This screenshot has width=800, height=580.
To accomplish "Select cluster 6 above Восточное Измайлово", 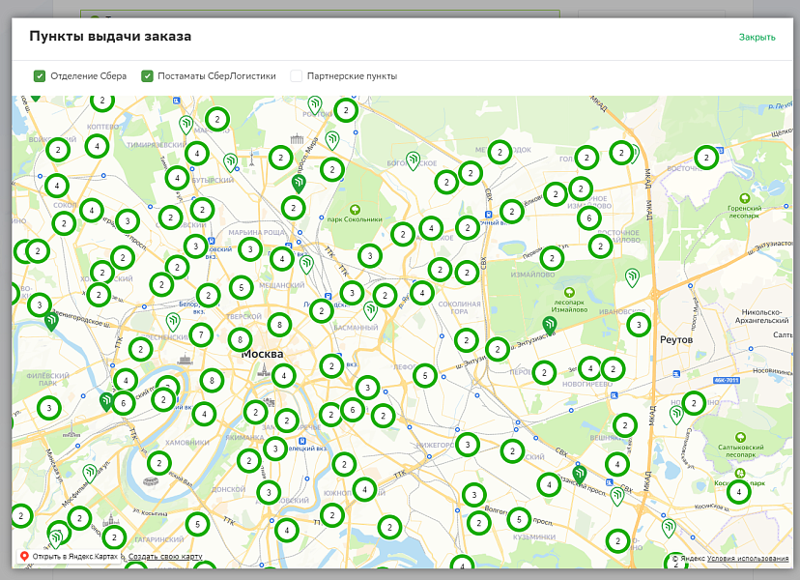I will [x=588, y=218].
